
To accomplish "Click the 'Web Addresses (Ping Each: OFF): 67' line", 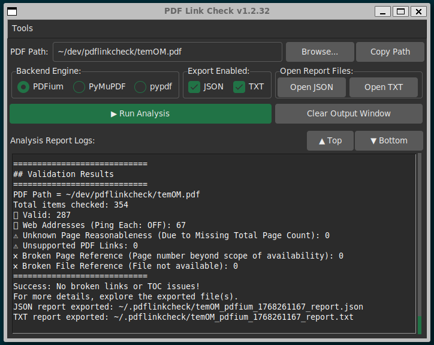I will click(100, 225).
